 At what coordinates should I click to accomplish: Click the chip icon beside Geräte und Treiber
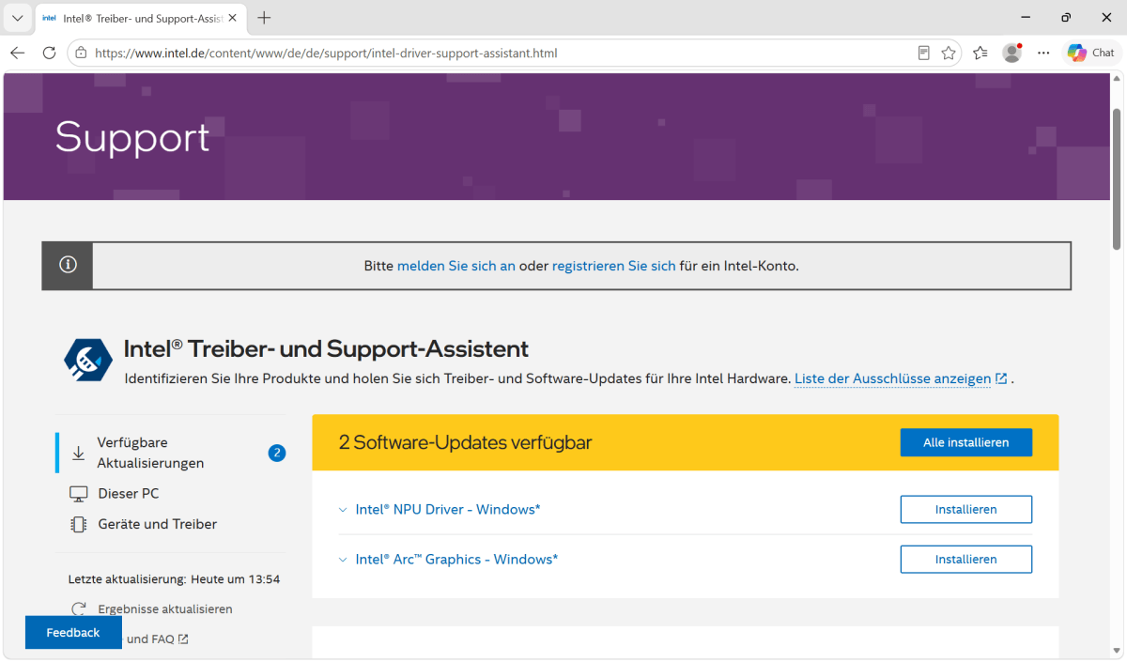click(x=79, y=525)
